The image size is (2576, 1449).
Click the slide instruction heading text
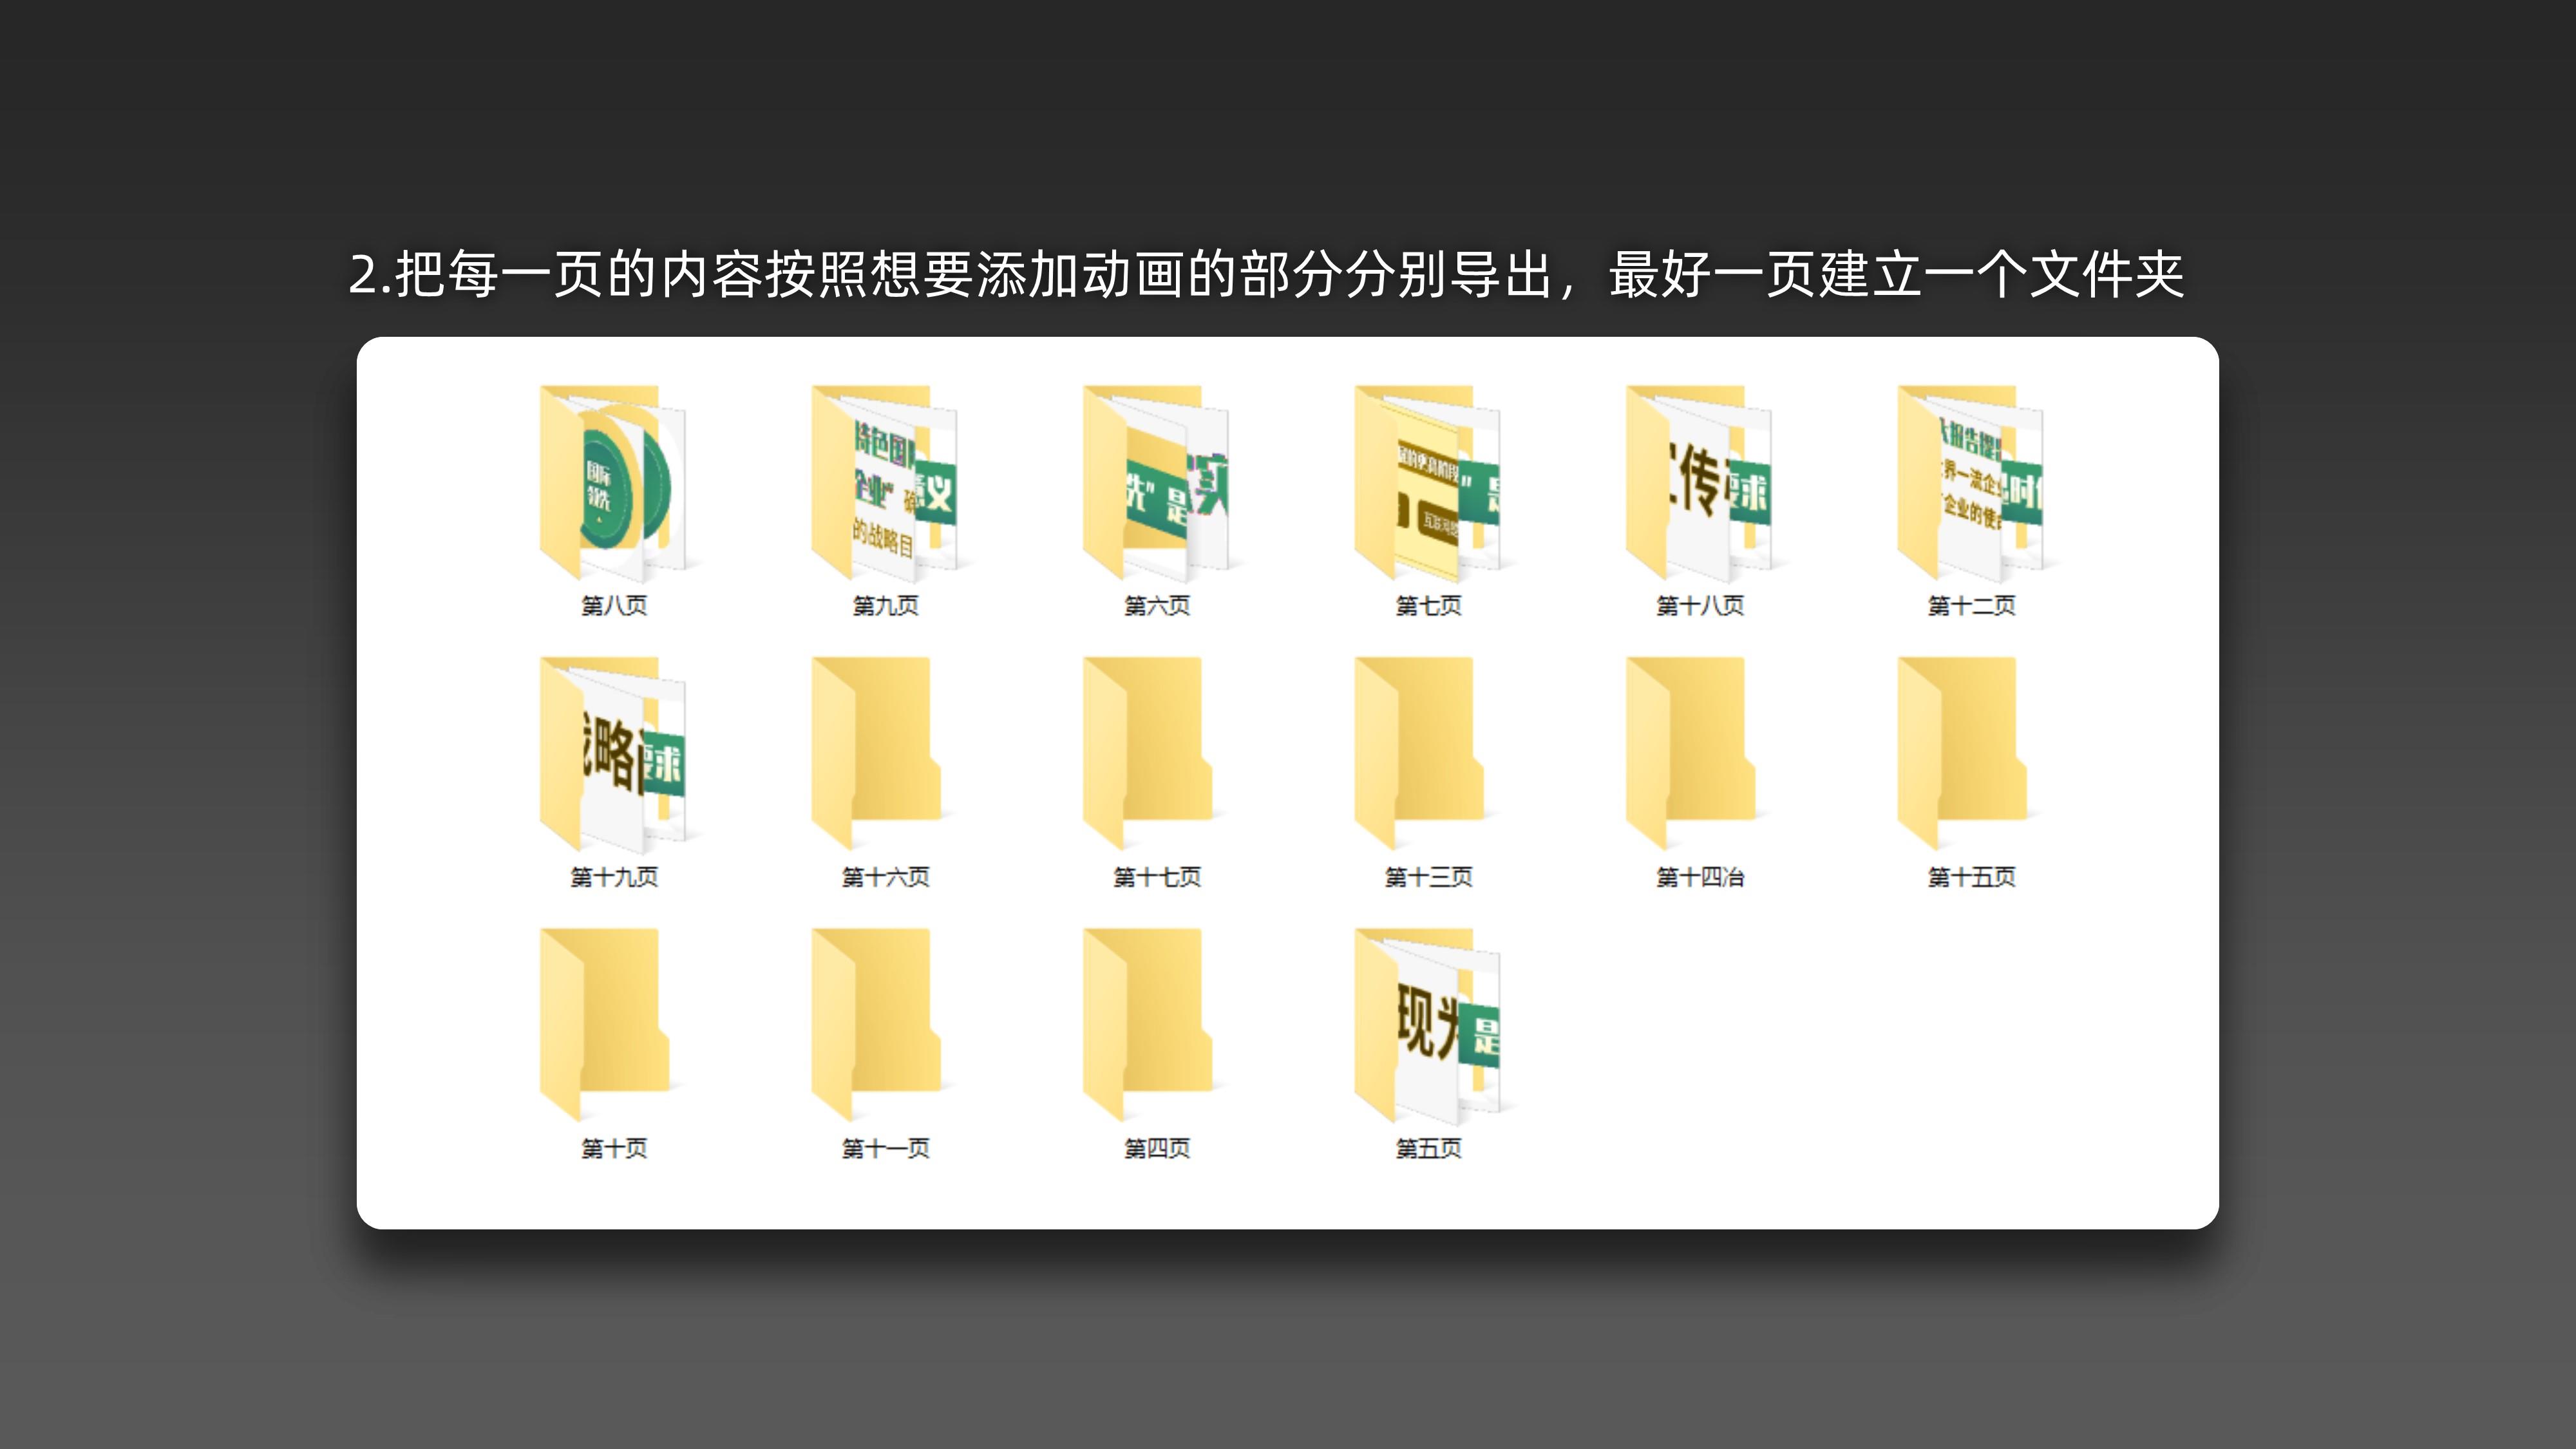coord(1266,274)
